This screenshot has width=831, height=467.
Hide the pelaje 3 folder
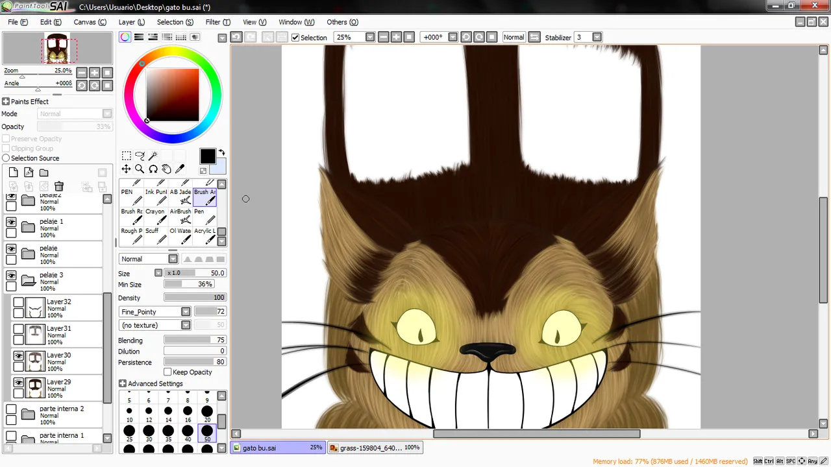[x=11, y=276]
